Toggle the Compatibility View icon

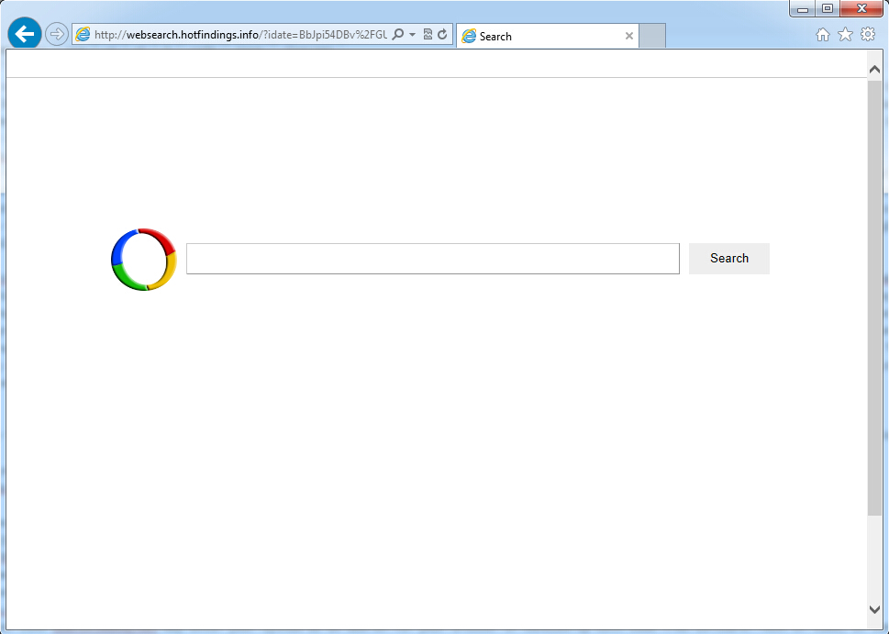428,35
